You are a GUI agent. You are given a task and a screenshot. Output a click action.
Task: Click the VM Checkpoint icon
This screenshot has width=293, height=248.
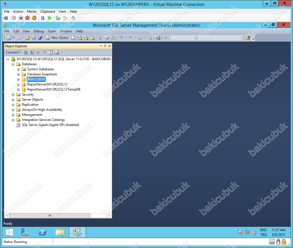click(x=58, y=18)
